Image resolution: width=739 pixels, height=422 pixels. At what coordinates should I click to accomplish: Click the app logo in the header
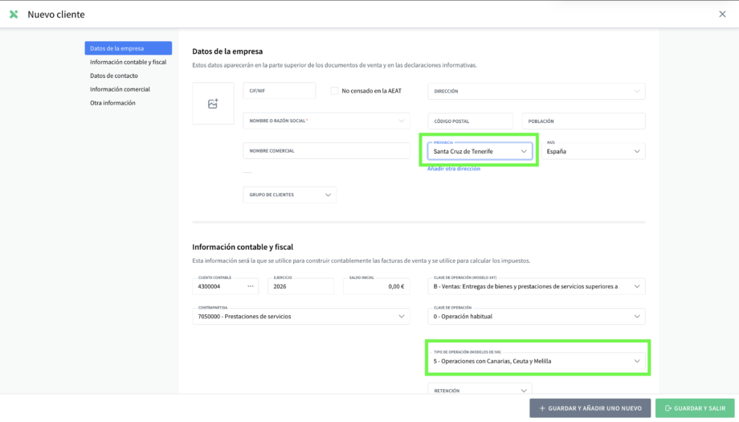14,14
